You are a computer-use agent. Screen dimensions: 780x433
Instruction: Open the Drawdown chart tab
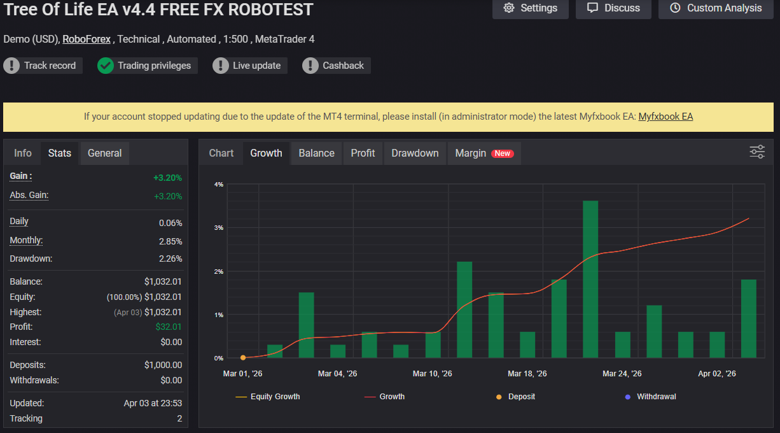[x=415, y=153]
